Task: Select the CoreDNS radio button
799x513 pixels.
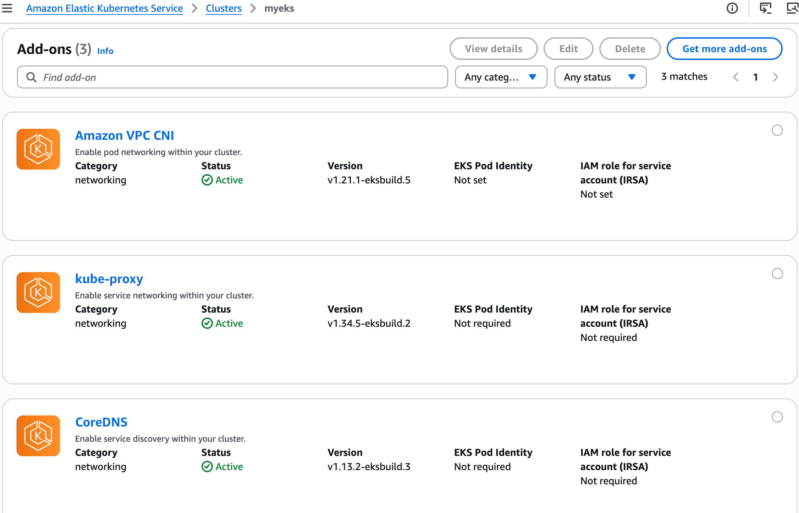Action: pos(777,417)
